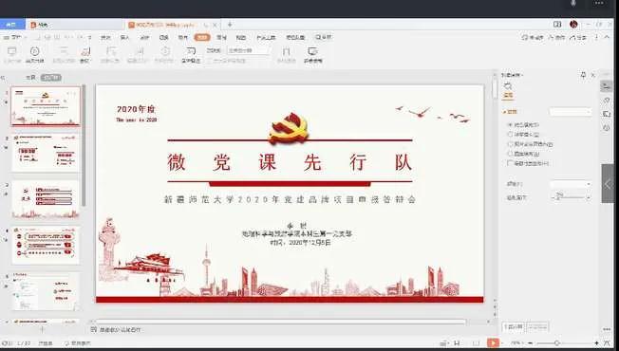
Task: Select the first fill radio option in properties pane
Action: pos(510,124)
